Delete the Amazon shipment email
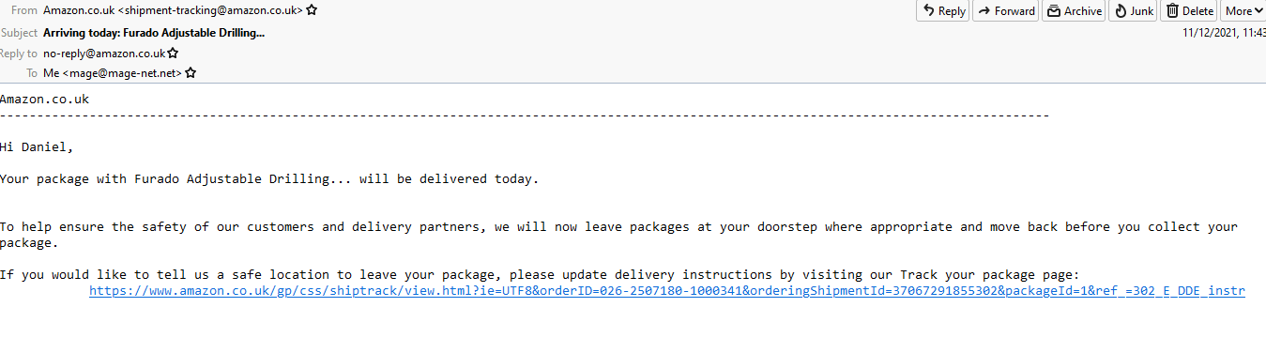The width and height of the screenshot is (1266, 338). click(1189, 11)
